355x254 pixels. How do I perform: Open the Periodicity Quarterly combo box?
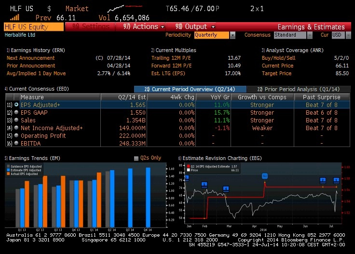click(212, 35)
